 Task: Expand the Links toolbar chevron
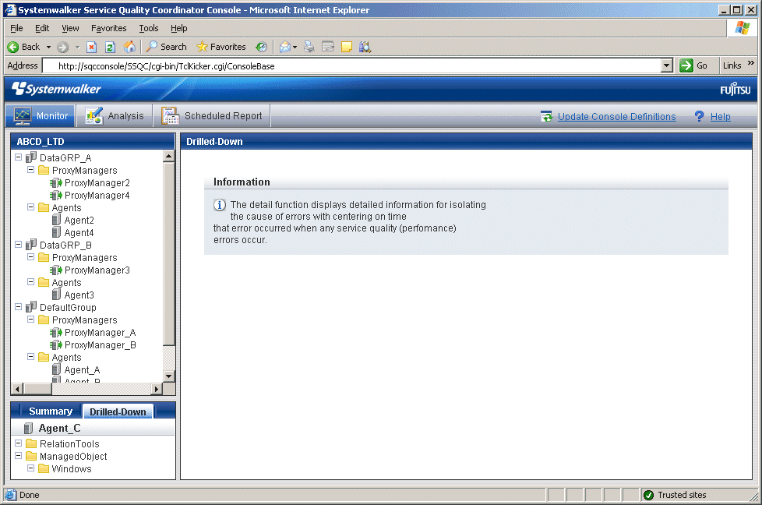click(751, 63)
